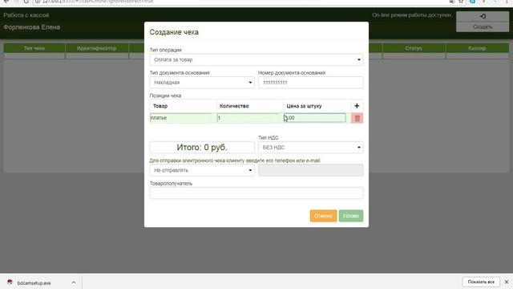Screen dimensions: 513x289
Task: Click the Цена за штуку price field
Action: tap(315, 118)
